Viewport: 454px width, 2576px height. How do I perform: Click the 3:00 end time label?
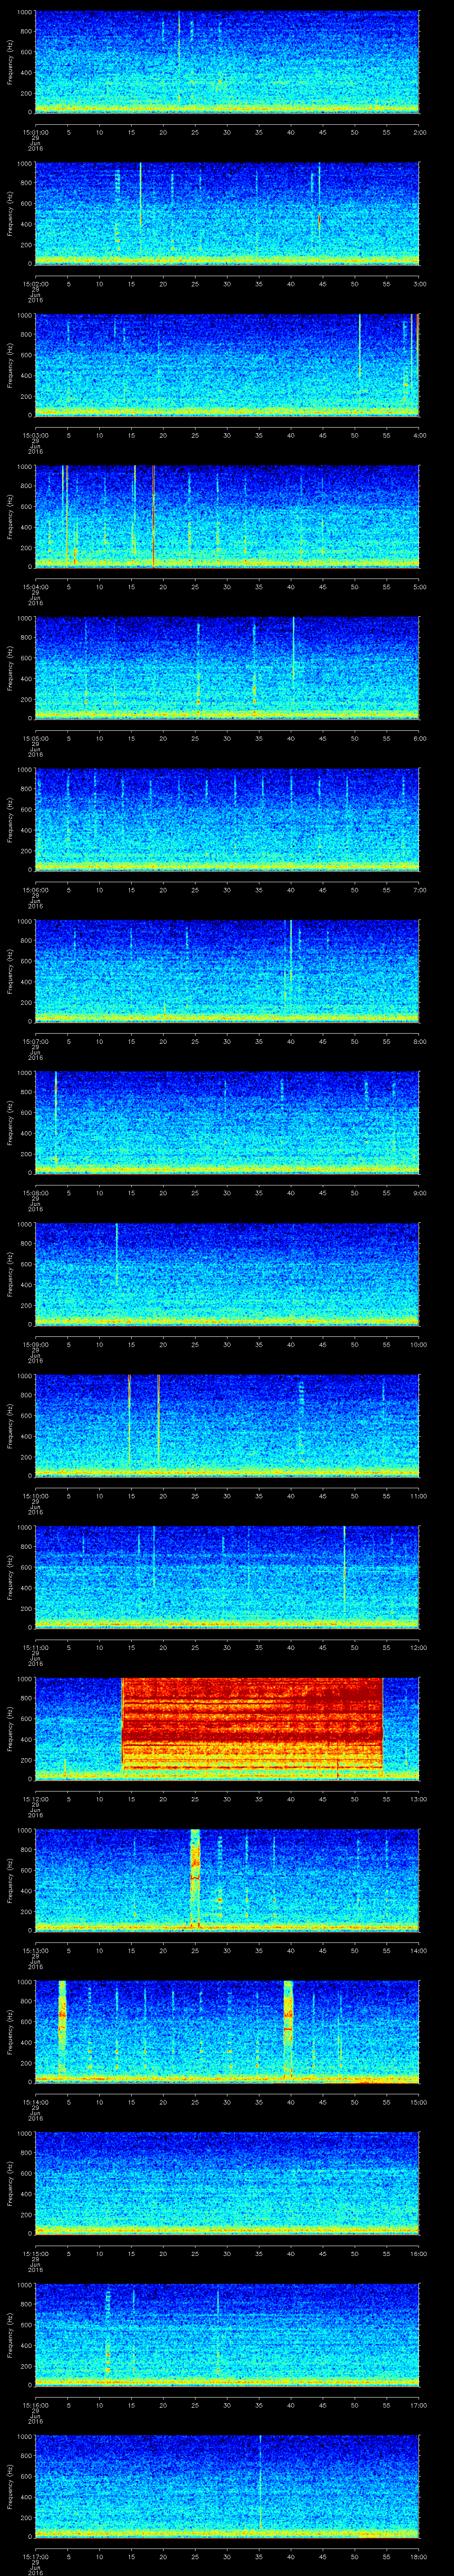[x=419, y=284]
